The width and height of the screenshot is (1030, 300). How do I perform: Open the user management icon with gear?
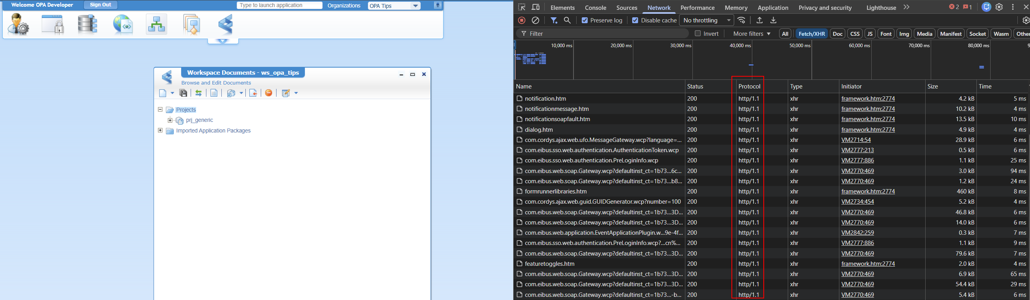coord(19,24)
